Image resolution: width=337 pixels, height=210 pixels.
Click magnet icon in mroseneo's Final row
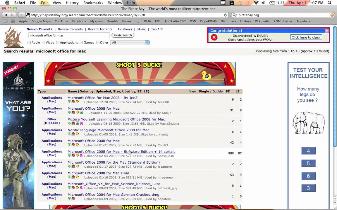[73, 177]
